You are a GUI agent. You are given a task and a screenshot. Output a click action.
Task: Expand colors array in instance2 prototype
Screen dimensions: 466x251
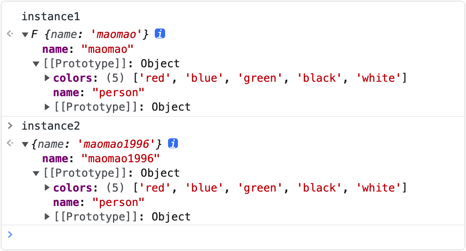coord(47,187)
